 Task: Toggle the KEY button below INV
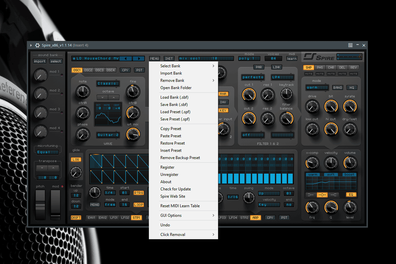point(223,111)
